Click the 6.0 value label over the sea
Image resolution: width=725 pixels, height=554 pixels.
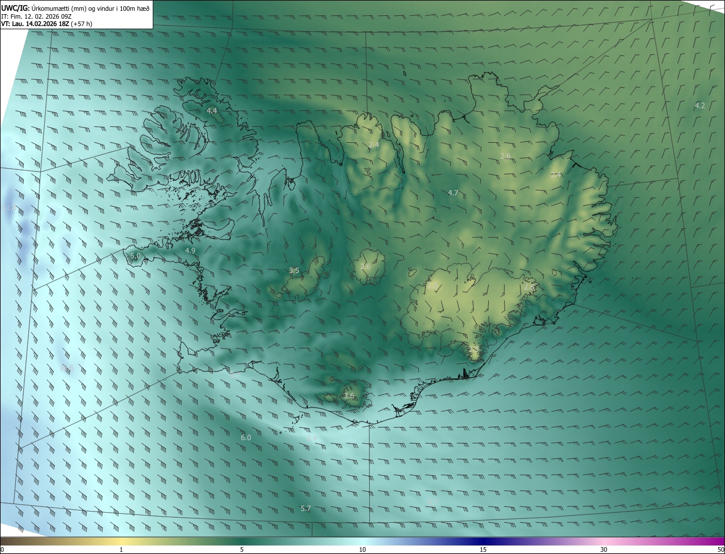click(x=246, y=438)
